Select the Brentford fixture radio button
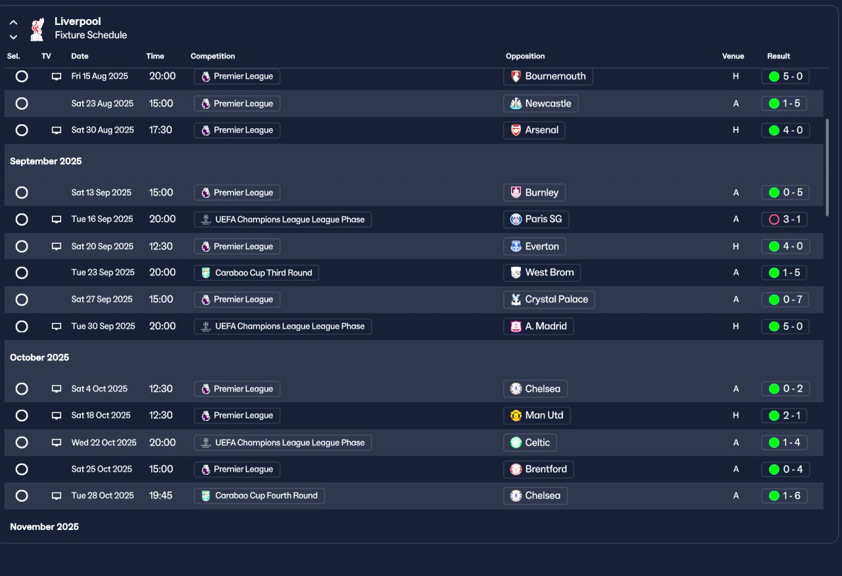Viewport: 842px width, 576px height. [x=22, y=469]
